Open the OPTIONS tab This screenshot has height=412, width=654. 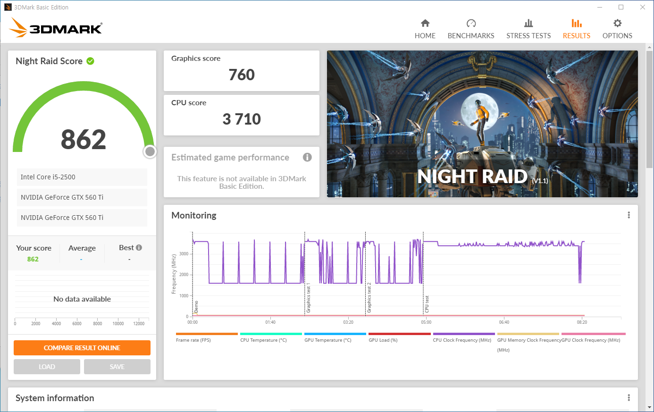pos(617,29)
